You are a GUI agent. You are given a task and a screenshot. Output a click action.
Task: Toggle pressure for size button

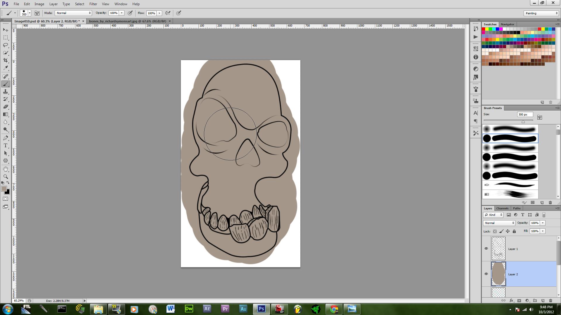click(179, 13)
